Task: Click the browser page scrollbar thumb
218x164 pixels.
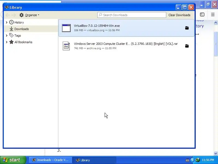Action: pyautogui.click(x=216, y=44)
